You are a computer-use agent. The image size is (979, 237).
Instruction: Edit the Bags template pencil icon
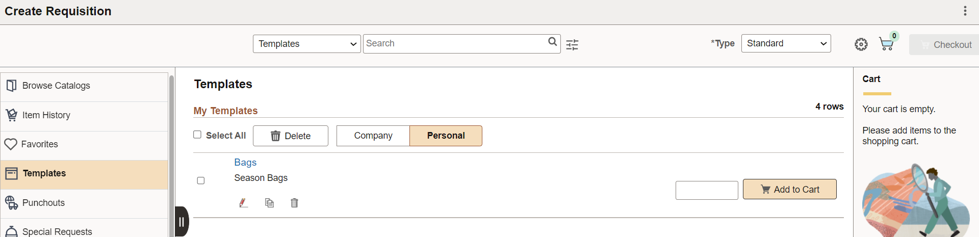point(244,203)
